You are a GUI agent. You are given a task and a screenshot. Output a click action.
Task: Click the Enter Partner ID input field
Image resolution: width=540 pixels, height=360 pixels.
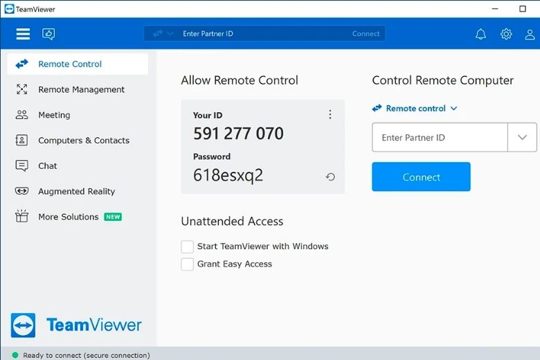(440, 138)
